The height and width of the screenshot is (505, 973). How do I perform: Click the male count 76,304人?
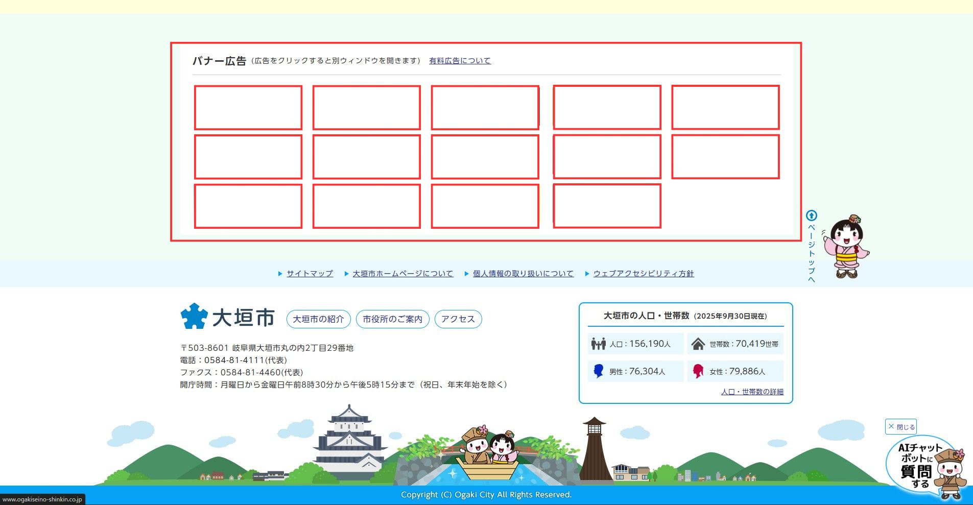click(x=647, y=371)
